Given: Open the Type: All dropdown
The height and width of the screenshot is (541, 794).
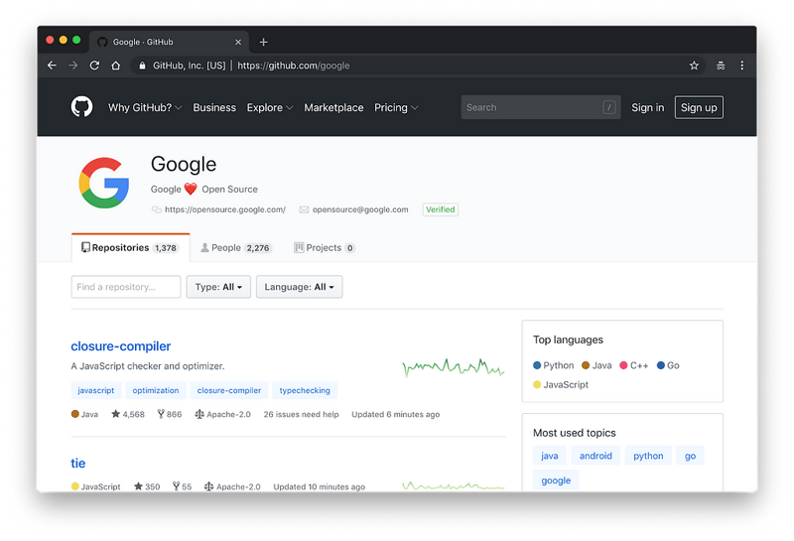Looking at the screenshot, I should pyautogui.click(x=218, y=287).
